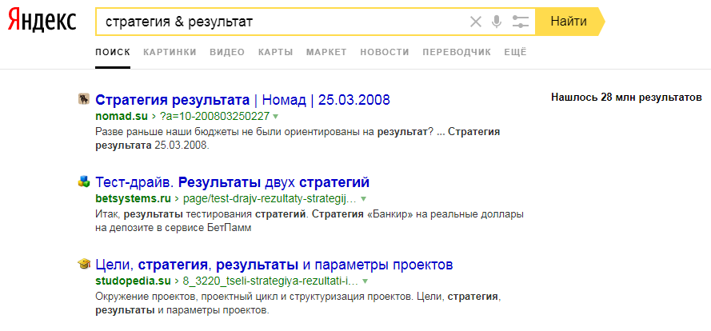The height and width of the screenshot is (331, 711).
Task: Click the microphone voice search icon
Action: [x=497, y=22]
